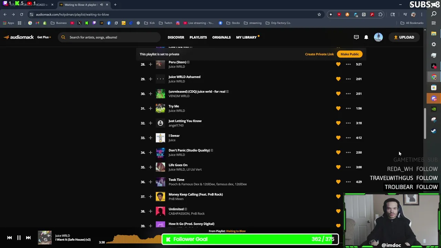Viewport: 441px width, 248px height.
Task: Add Life Goes On with plus icon
Action: [x=150, y=167]
